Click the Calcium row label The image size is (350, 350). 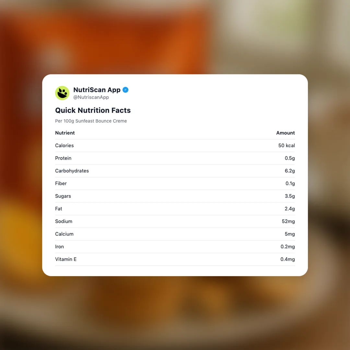[x=64, y=234]
